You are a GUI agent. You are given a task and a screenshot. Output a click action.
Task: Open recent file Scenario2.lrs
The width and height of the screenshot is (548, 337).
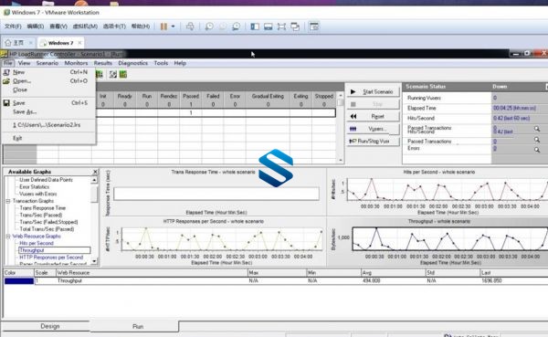pyautogui.click(x=47, y=125)
